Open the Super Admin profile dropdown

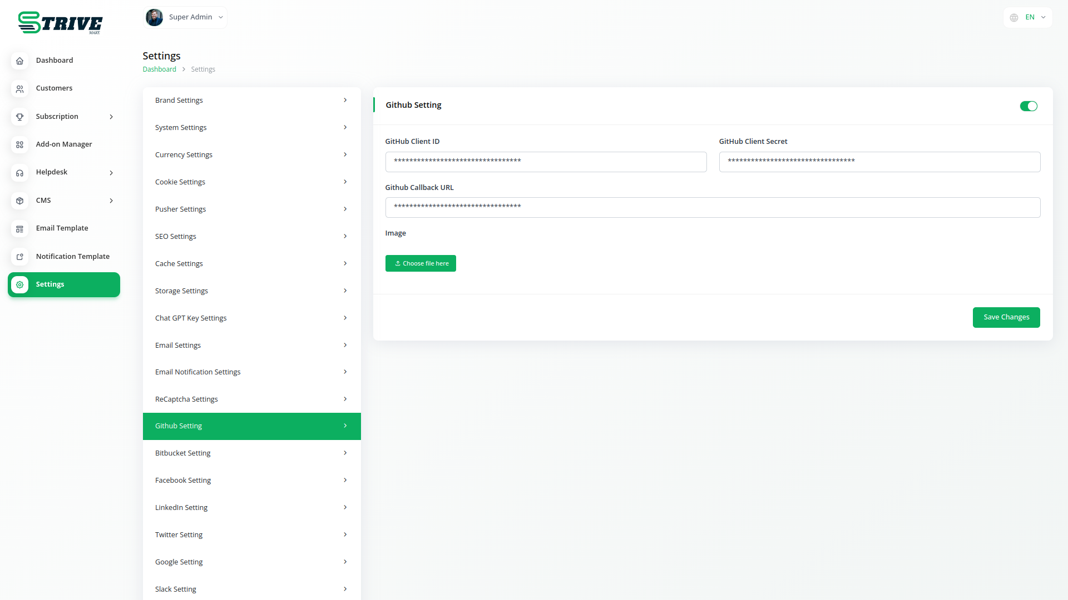coord(185,17)
